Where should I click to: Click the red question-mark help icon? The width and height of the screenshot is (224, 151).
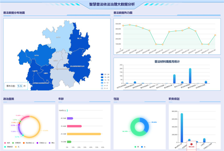(x=191, y=144)
